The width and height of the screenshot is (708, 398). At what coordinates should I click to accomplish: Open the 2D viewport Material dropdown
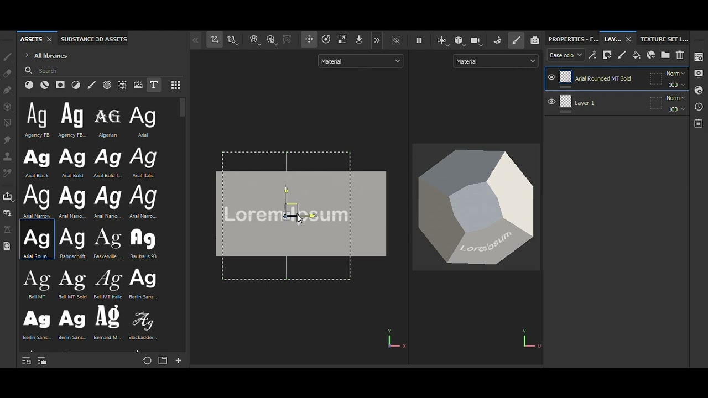[x=496, y=61]
